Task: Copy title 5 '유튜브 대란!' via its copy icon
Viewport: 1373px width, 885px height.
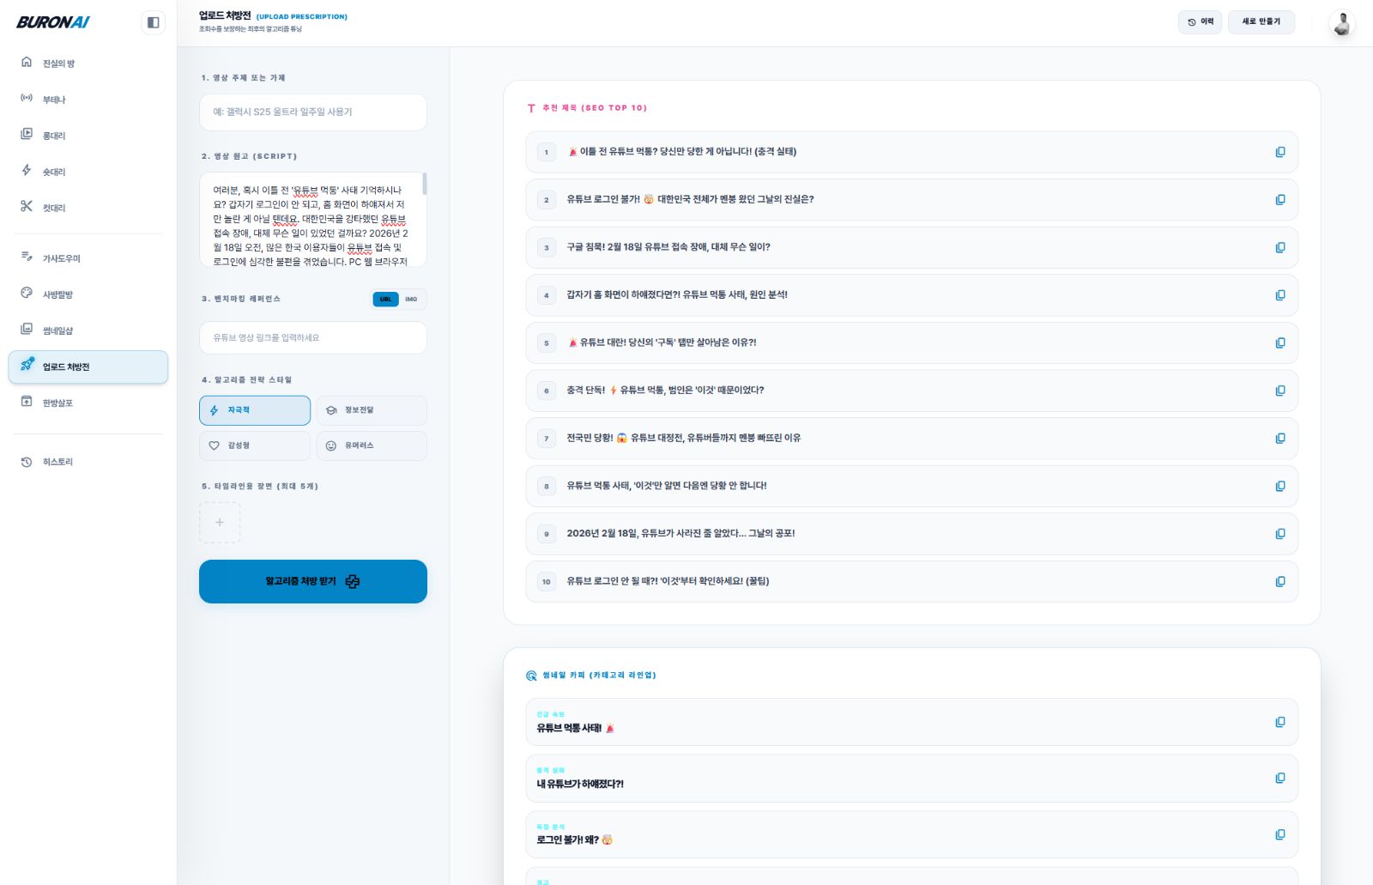Action: [x=1279, y=342]
